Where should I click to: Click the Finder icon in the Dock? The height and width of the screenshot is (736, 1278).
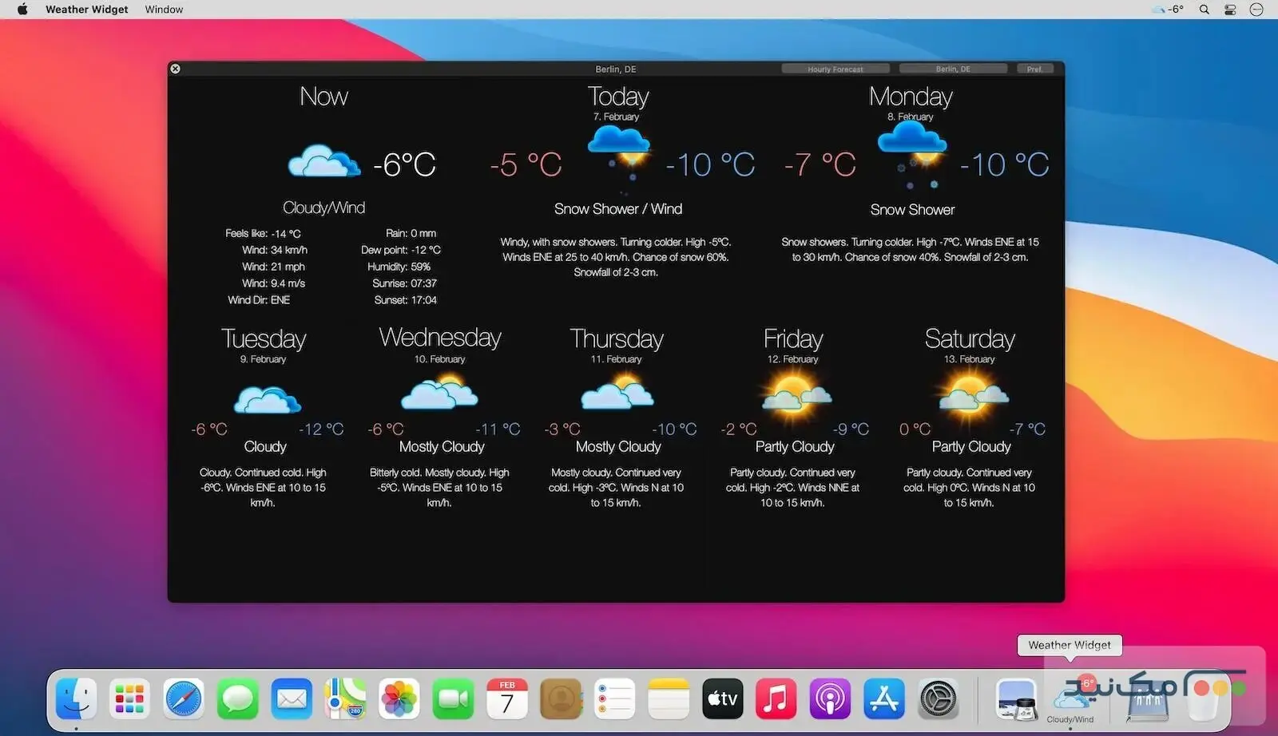(76, 698)
